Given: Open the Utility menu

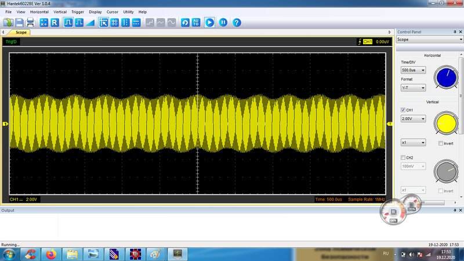Looking at the screenshot, I should pos(128,12).
